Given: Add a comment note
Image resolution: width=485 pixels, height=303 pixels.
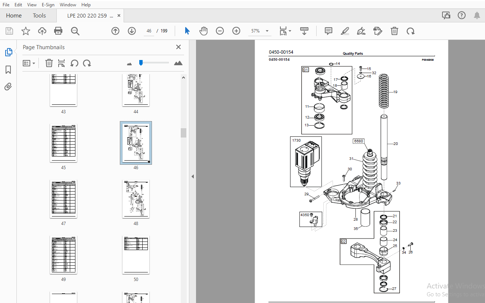Looking at the screenshot, I should pyautogui.click(x=329, y=31).
